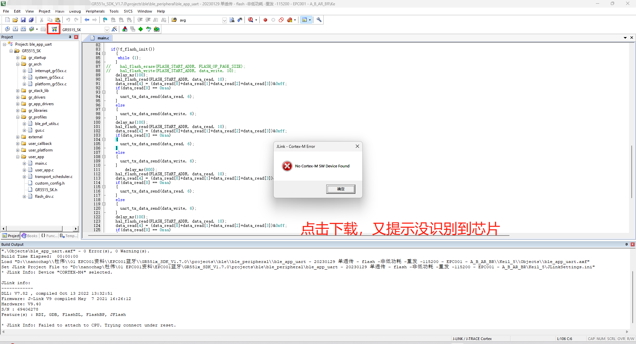The height and width of the screenshot is (344, 636).
Task: Switch to the Books tab
Action: click(30, 236)
